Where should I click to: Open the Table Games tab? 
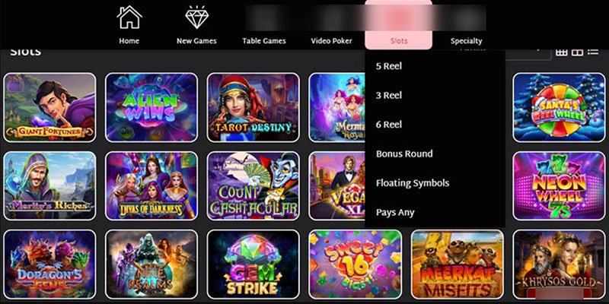click(x=264, y=41)
